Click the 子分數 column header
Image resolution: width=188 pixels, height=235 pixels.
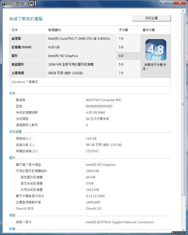pyautogui.click(x=124, y=30)
